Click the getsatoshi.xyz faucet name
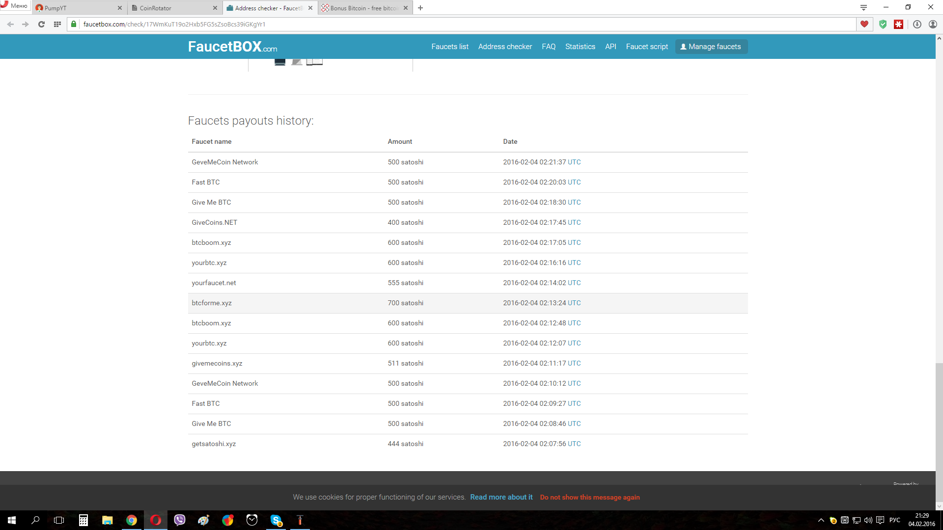 pyautogui.click(x=214, y=444)
